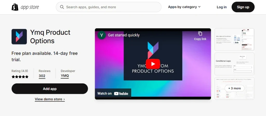The height and width of the screenshot is (116, 266).
Task: Click the chevron next to Apps by category
Action: click(x=199, y=7)
